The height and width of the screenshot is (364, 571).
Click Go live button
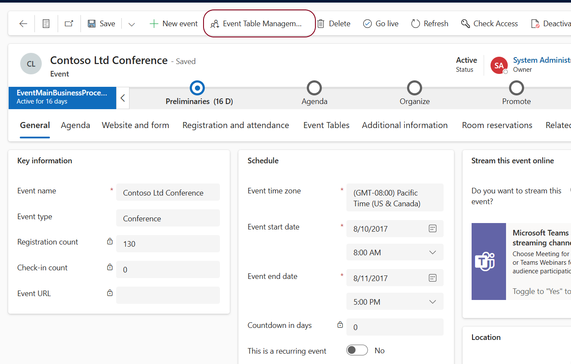pyautogui.click(x=381, y=24)
